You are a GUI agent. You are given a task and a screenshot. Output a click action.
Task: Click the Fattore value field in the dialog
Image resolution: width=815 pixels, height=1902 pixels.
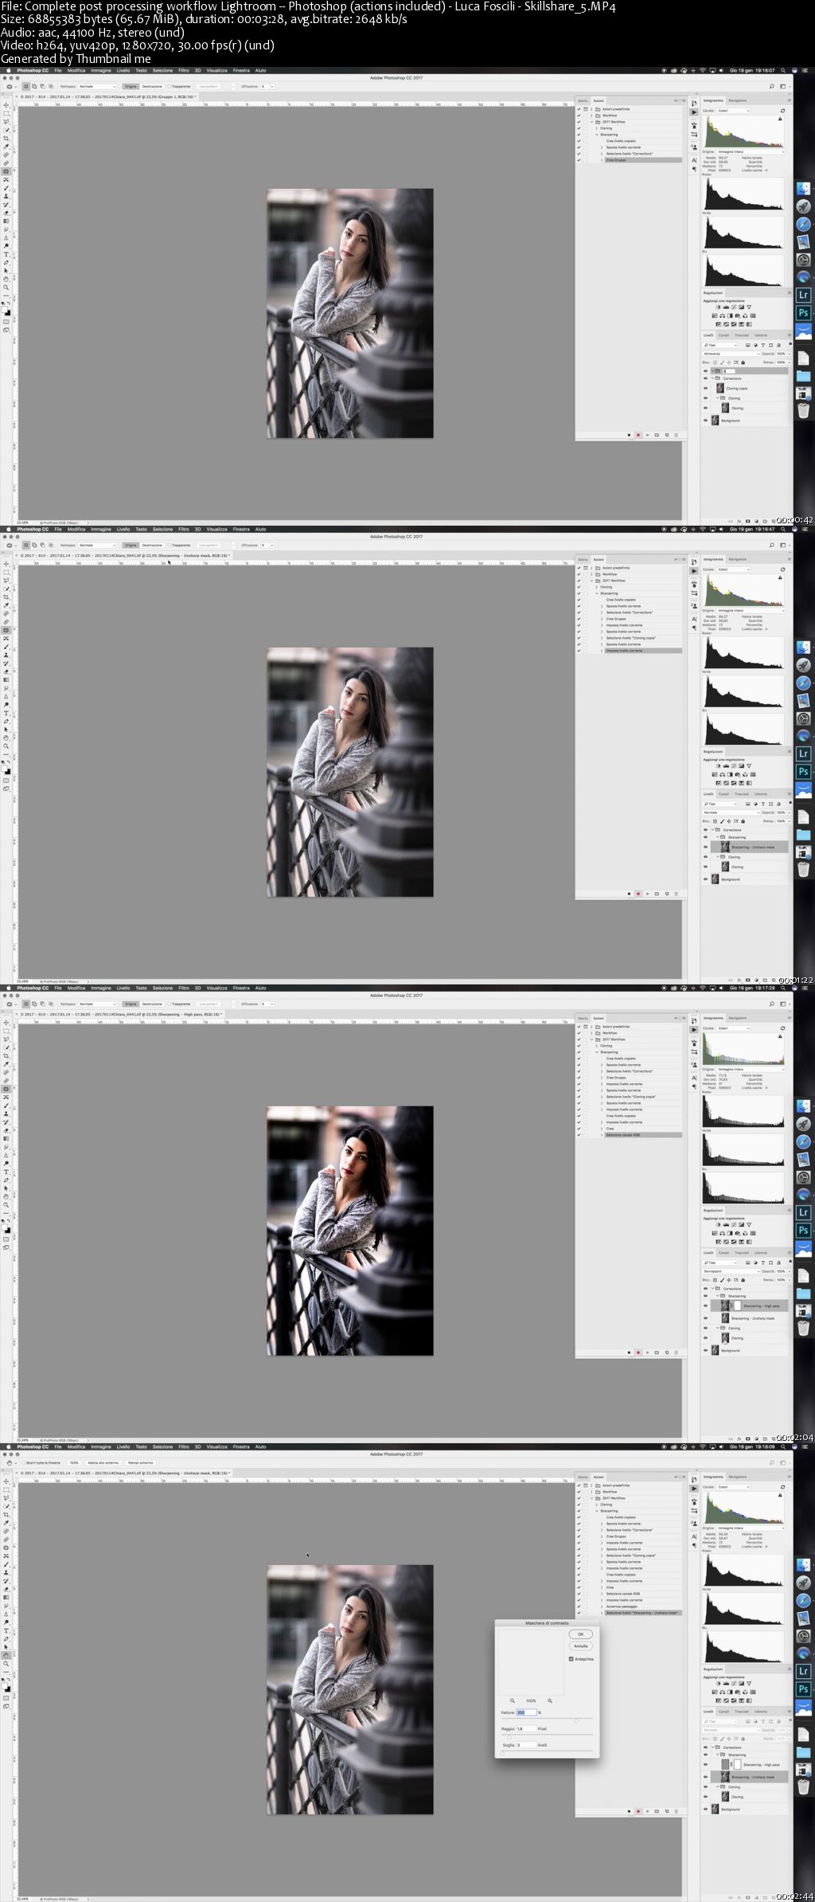coord(526,1712)
